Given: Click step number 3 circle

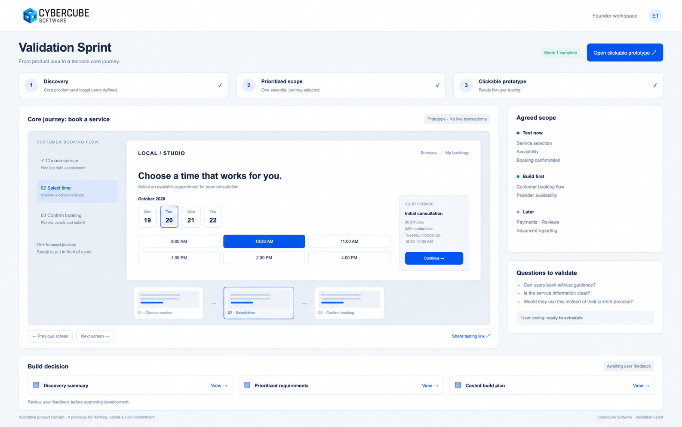Looking at the screenshot, I should point(466,85).
